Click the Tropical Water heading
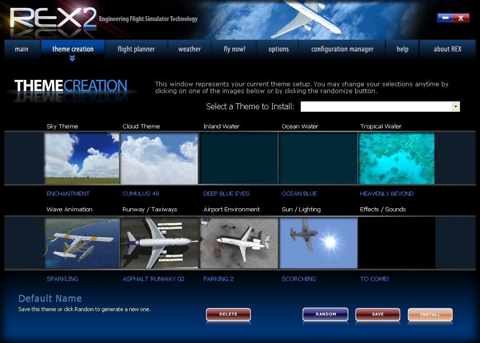The height and width of the screenshot is (343, 480). click(381, 126)
